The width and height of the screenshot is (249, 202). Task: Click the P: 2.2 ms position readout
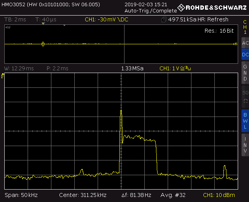click(x=57, y=68)
